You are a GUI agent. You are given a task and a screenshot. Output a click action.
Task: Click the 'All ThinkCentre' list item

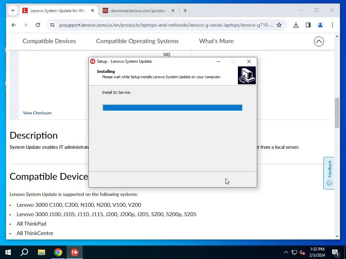(35, 233)
